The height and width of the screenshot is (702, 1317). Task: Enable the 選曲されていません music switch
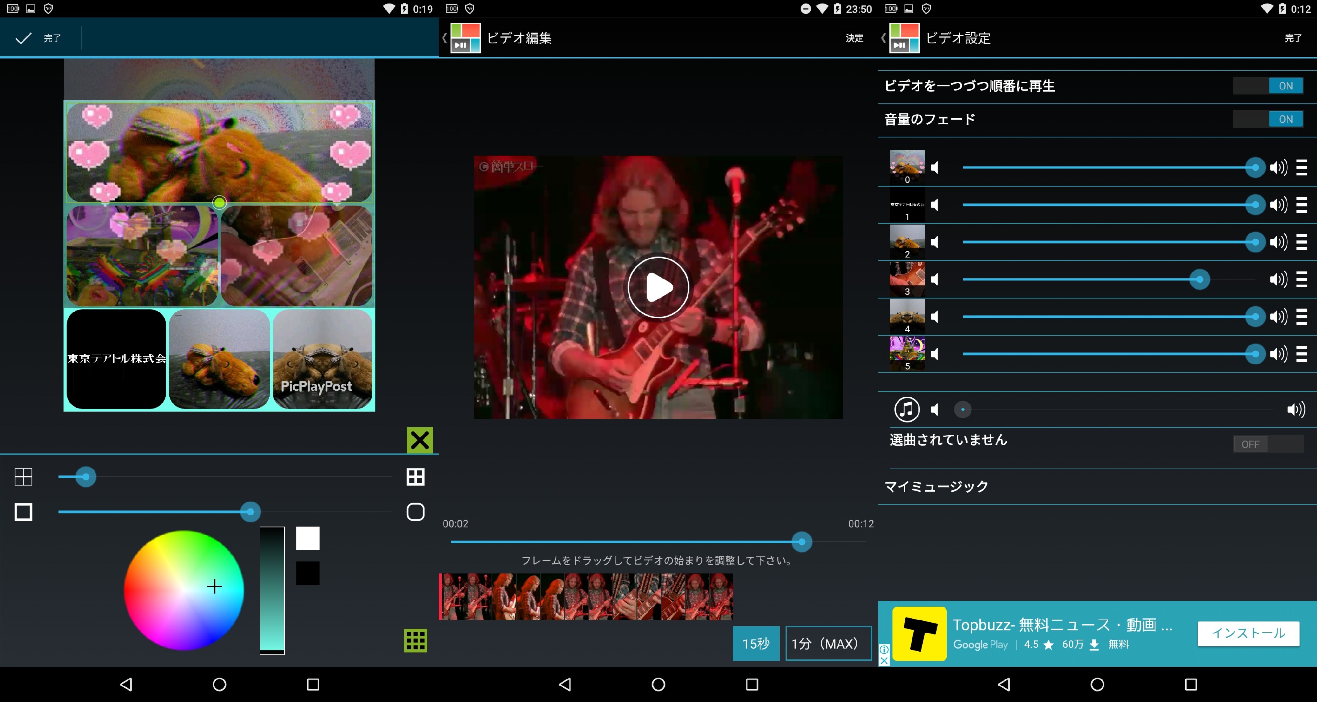1267,445
